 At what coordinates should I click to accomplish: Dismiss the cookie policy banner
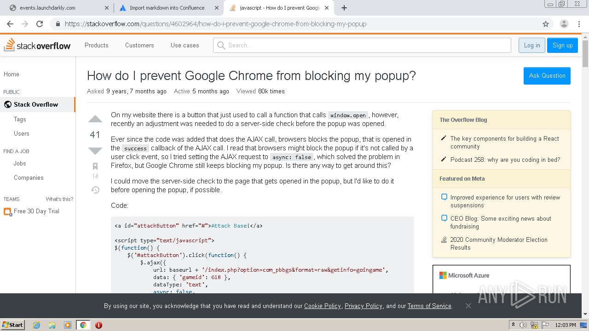point(468,306)
